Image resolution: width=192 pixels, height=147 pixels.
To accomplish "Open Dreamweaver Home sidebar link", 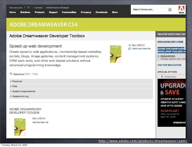I will click(x=170, y=42).
